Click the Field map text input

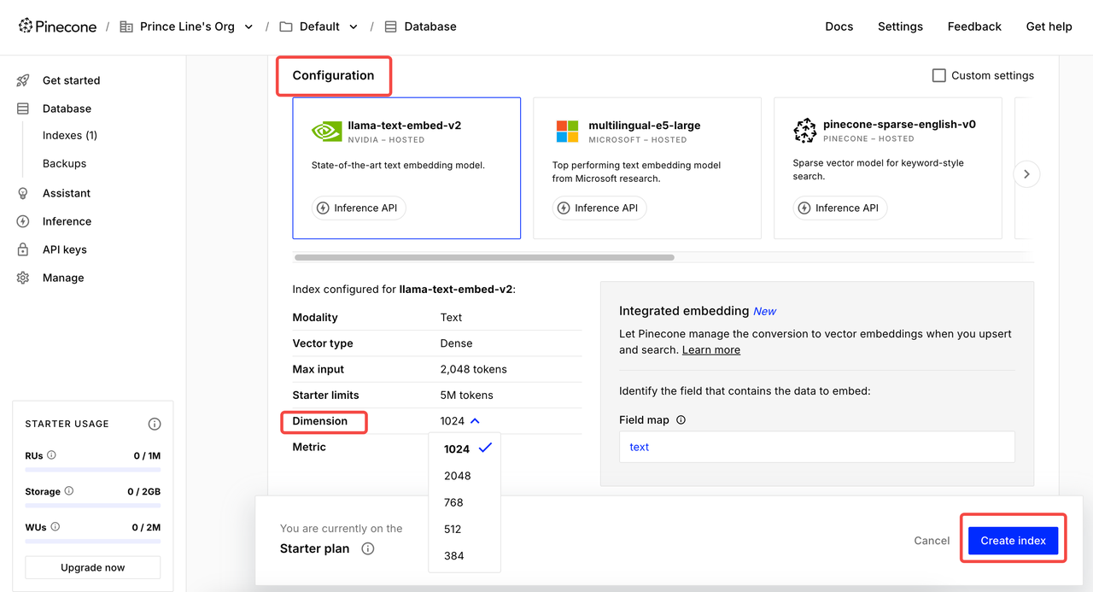(817, 447)
